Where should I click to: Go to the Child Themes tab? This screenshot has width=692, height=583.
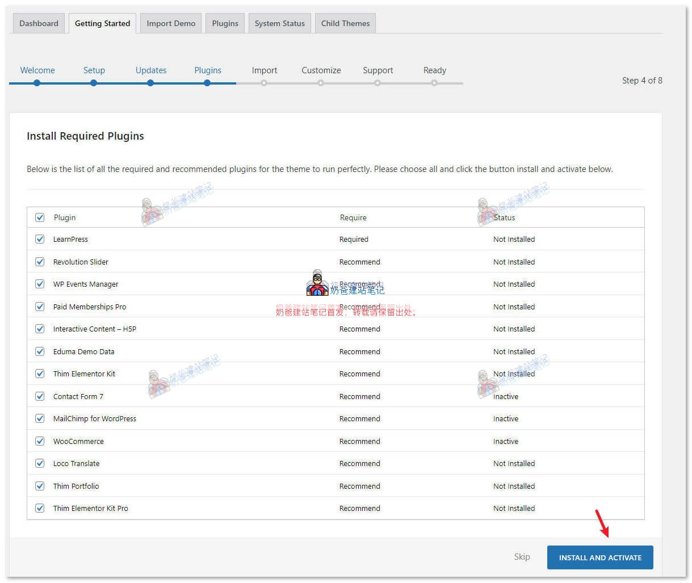coord(345,23)
